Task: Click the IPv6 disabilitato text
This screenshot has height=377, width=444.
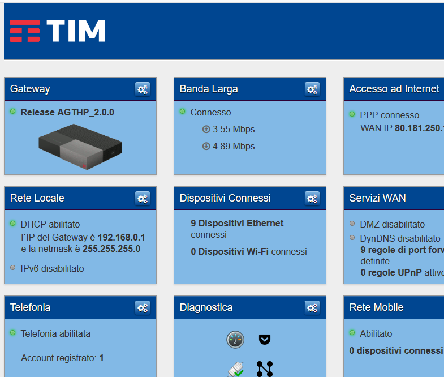Action: pos(53,269)
